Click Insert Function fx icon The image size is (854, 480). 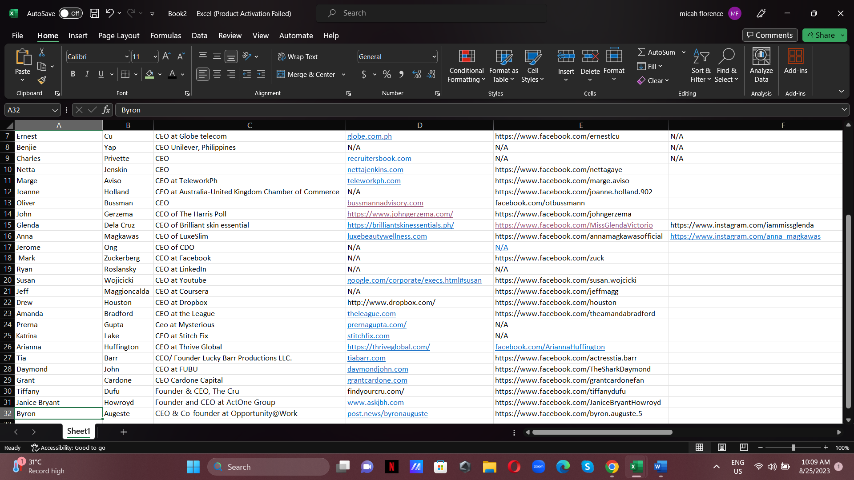coord(106,110)
